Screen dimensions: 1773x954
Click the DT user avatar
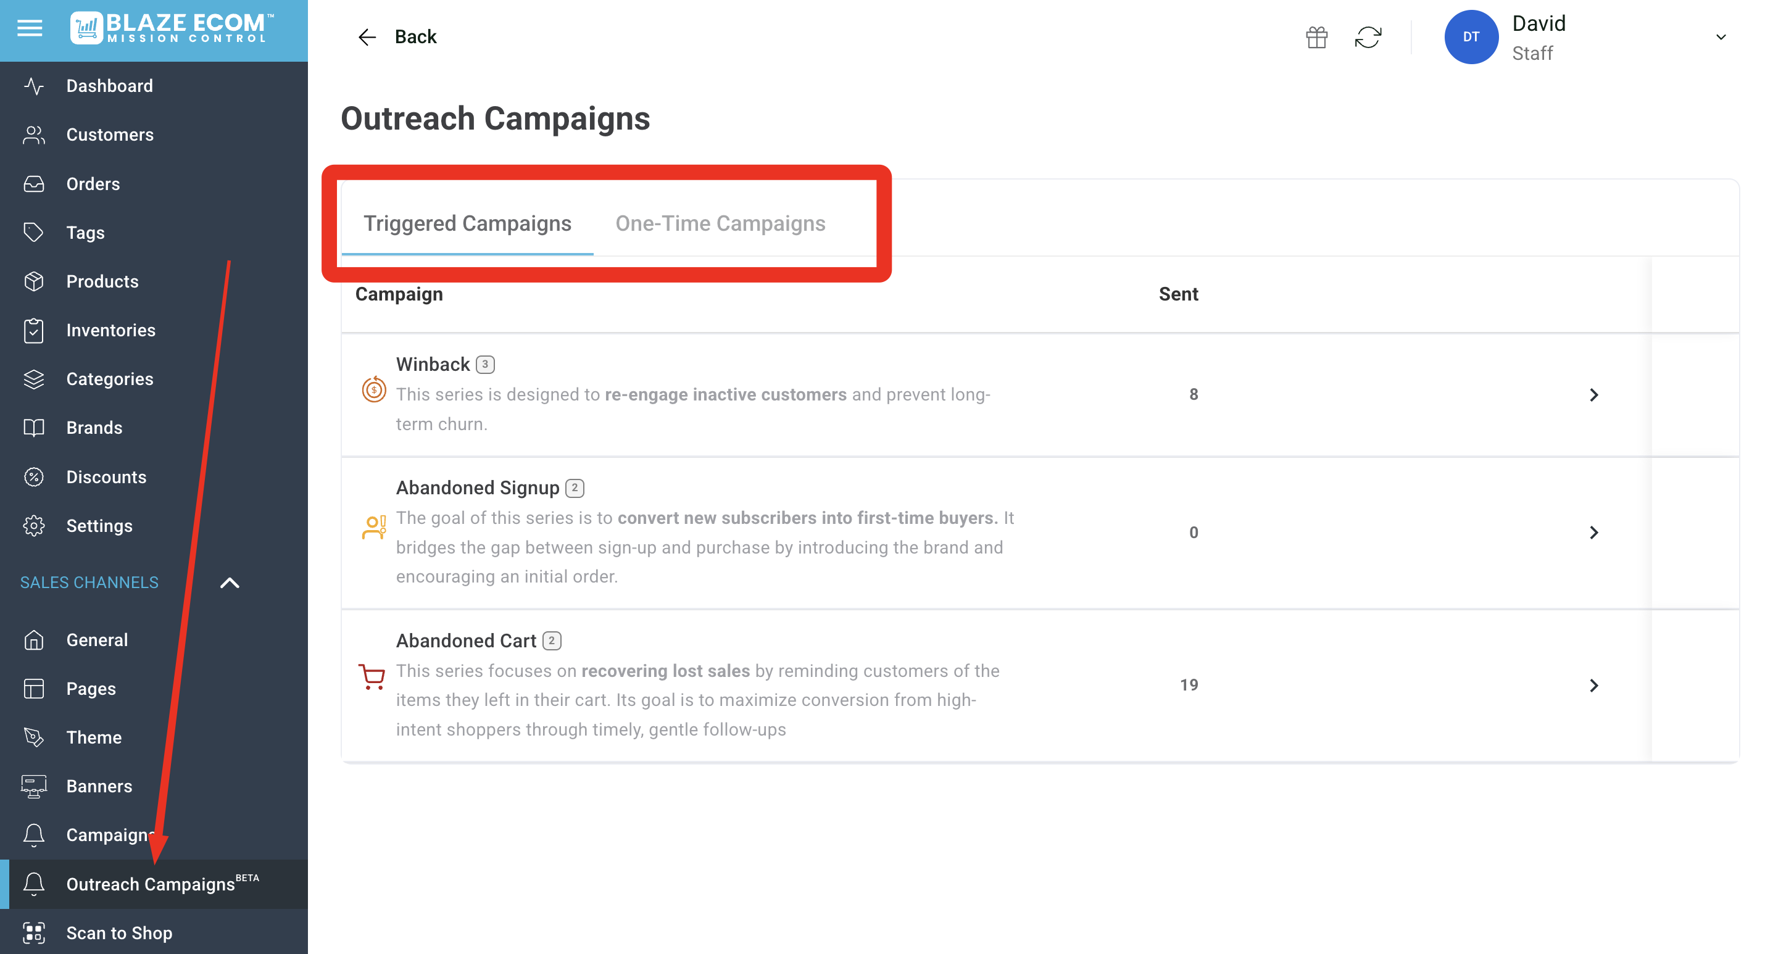click(x=1471, y=37)
